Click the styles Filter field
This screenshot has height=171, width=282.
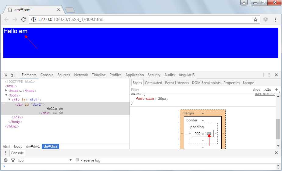click(191, 90)
